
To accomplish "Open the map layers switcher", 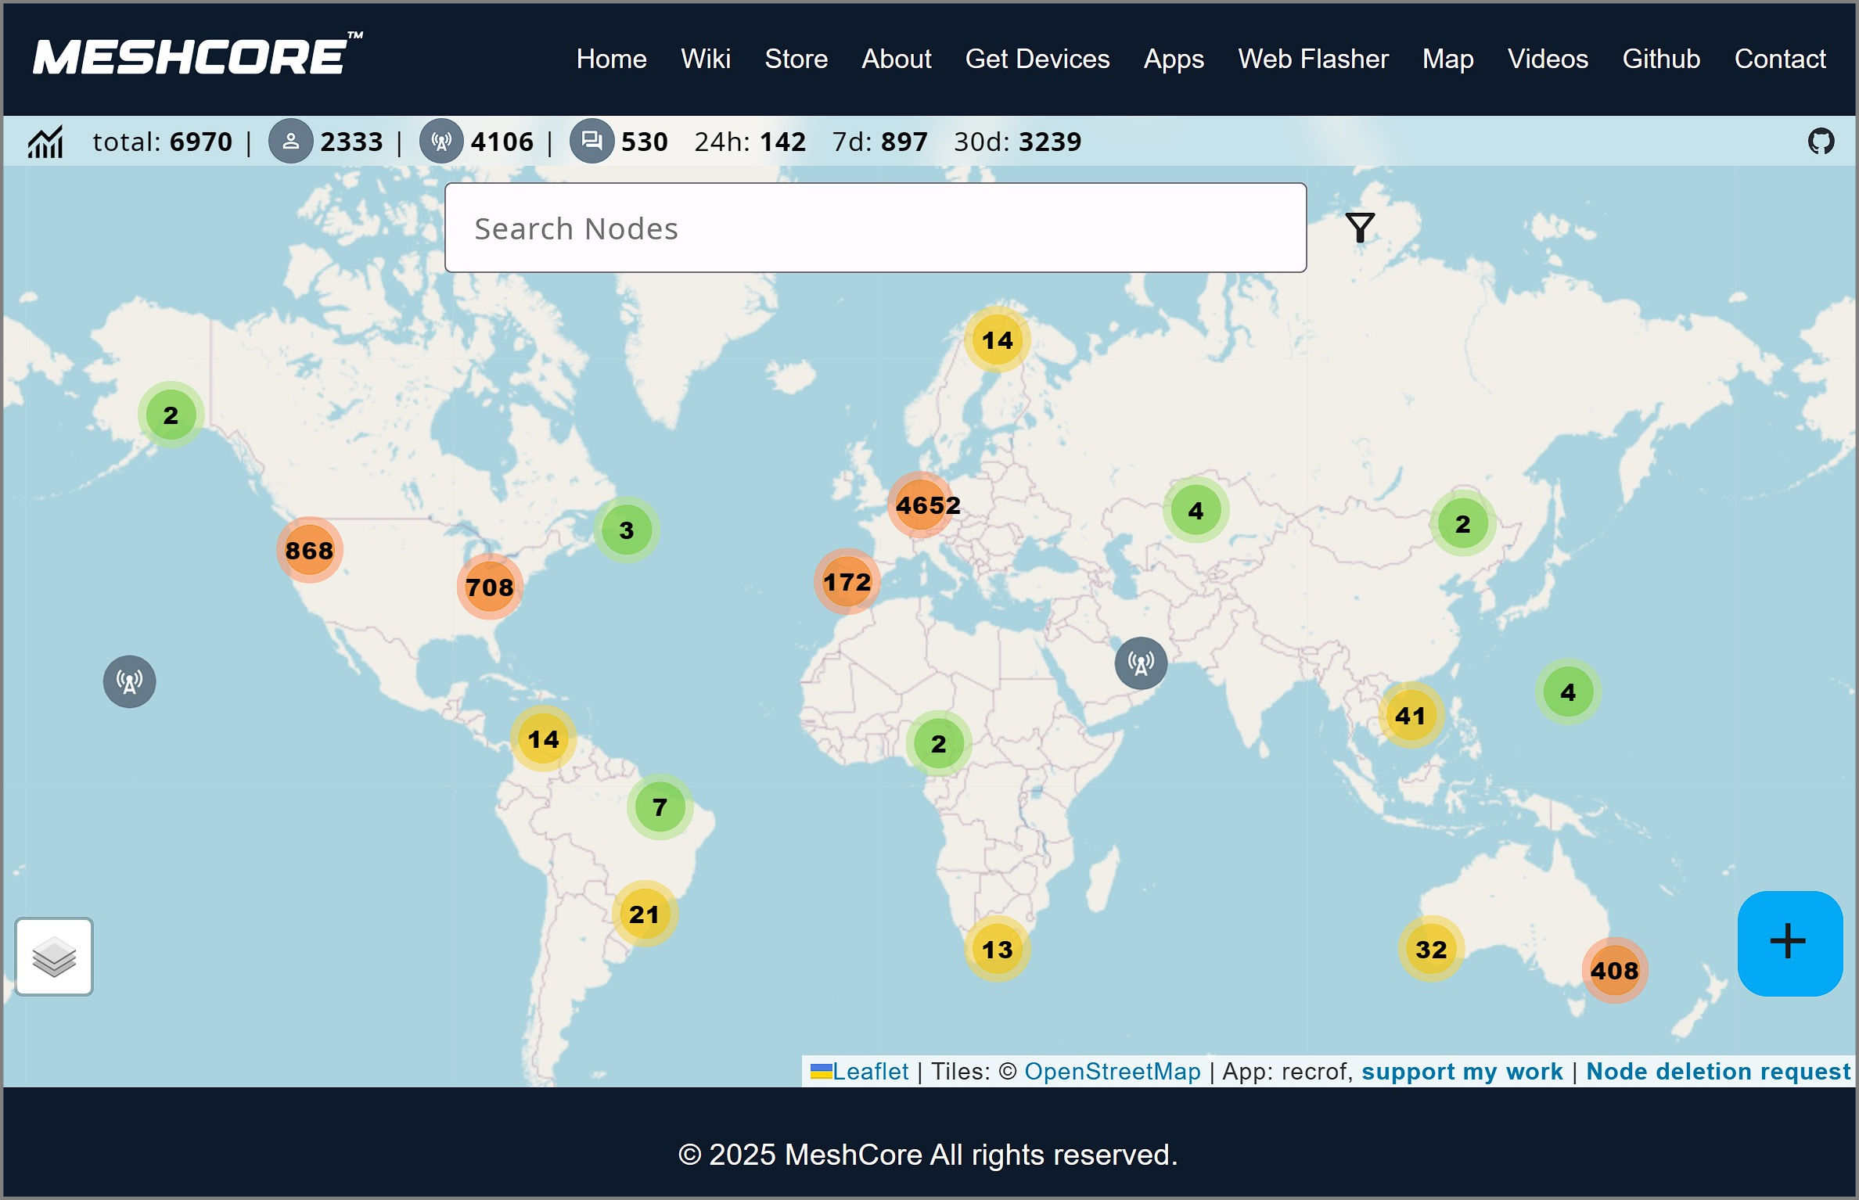I will (53, 956).
